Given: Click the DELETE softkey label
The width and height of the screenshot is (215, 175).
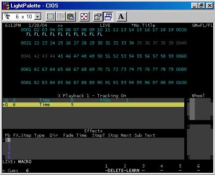Looking at the screenshot, I should point(115,171).
